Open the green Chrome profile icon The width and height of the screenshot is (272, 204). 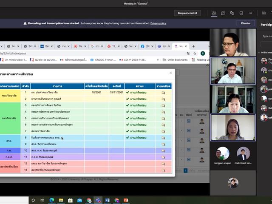tap(203, 54)
